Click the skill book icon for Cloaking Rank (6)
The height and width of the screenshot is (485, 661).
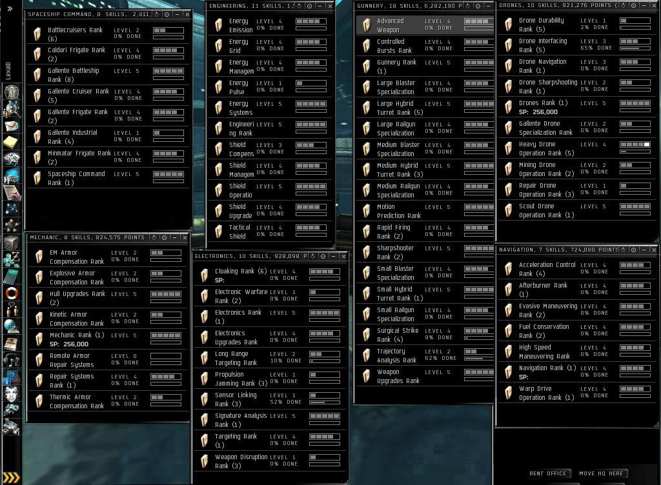click(x=205, y=275)
